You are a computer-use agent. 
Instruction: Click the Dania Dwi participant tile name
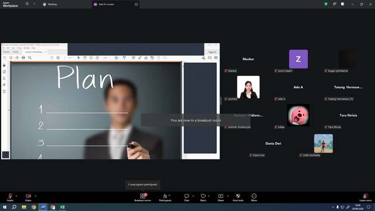(273, 144)
